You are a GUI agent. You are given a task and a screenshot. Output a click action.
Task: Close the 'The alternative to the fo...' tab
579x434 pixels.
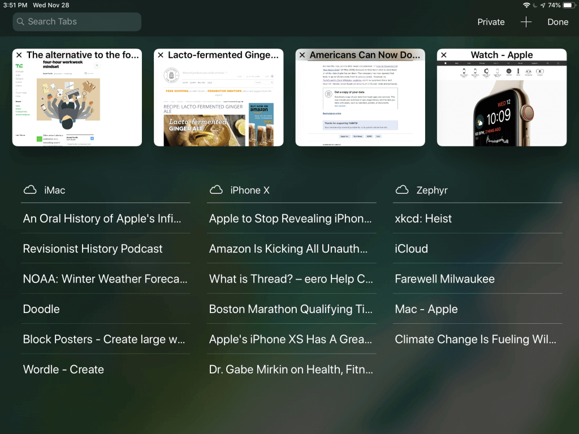click(19, 55)
